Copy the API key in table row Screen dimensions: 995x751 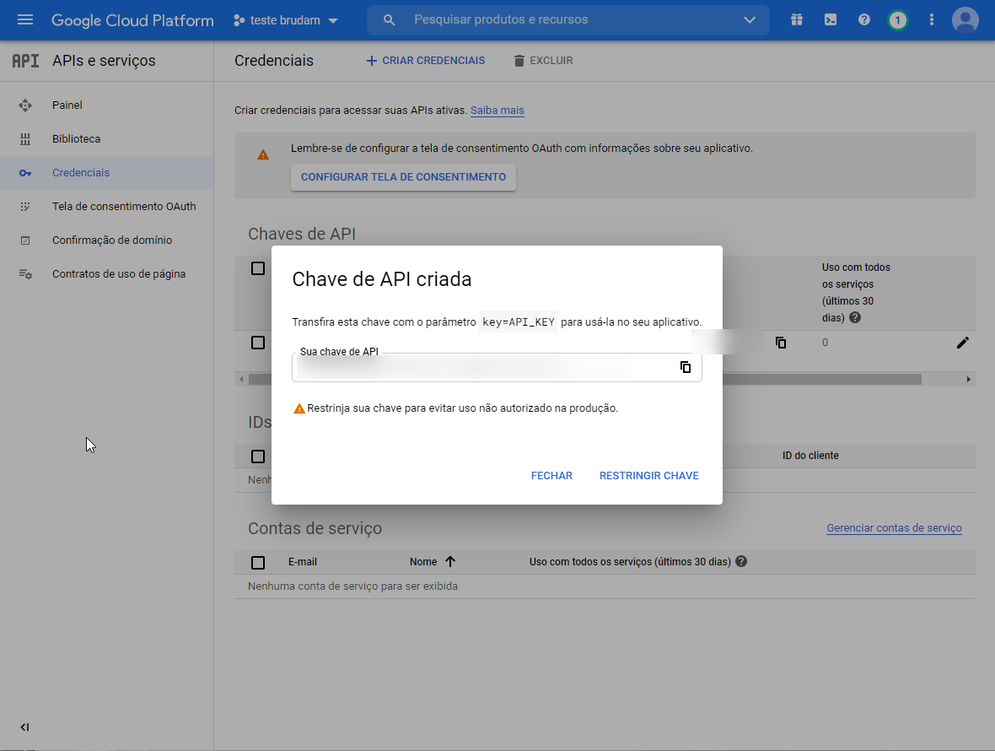[x=781, y=343]
